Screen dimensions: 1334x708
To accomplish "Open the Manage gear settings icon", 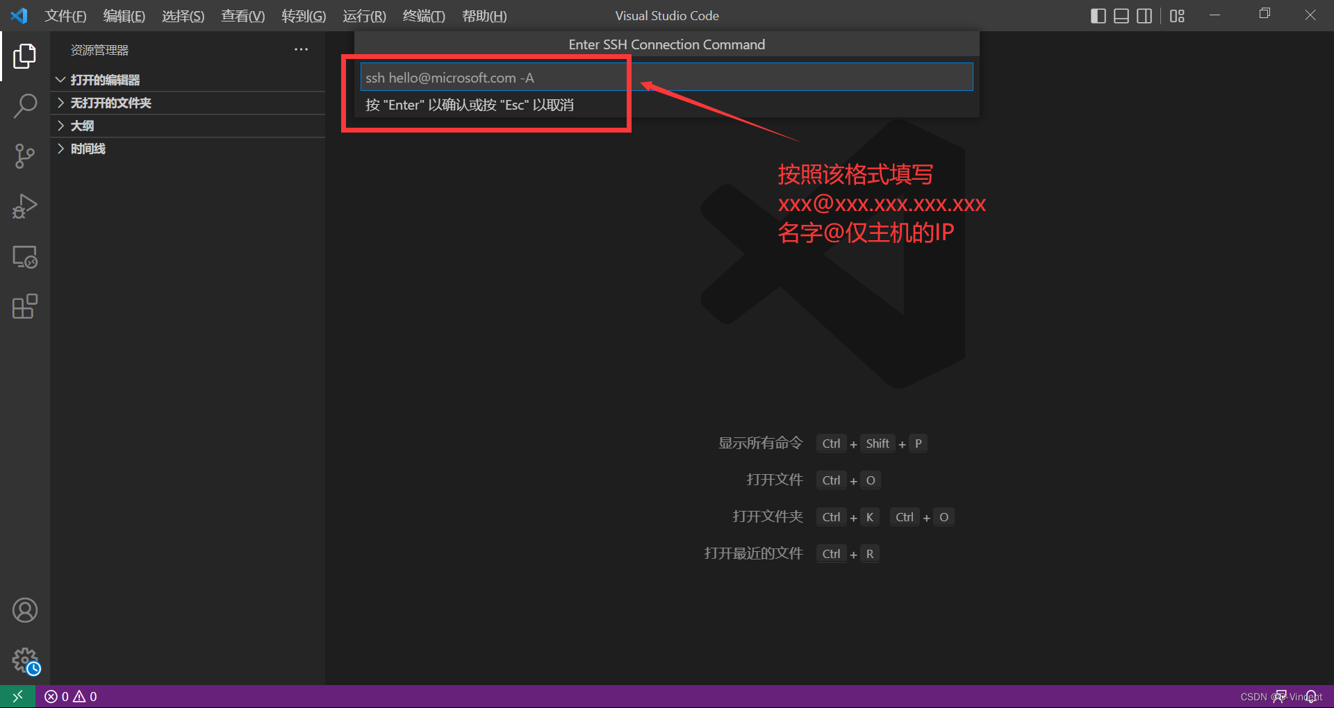I will pyautogui.click(x=24, y=660).
